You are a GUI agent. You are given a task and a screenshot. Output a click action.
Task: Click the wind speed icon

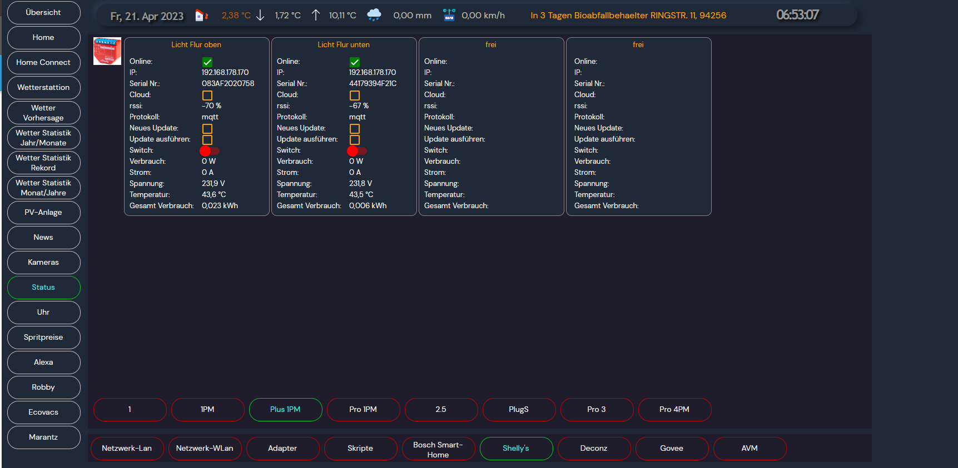point(449,15)
